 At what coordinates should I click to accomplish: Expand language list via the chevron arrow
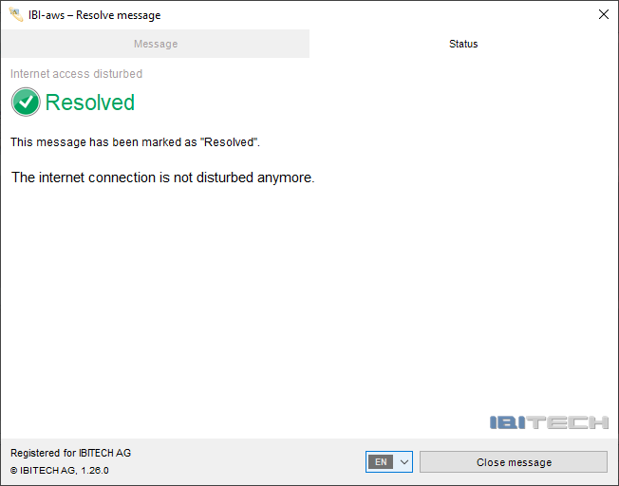404,462
